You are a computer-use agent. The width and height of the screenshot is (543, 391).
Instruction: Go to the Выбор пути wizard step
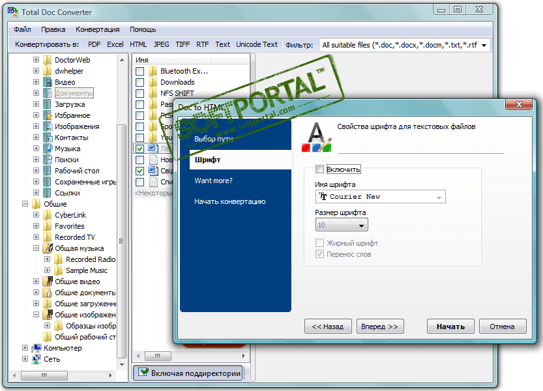214,139
